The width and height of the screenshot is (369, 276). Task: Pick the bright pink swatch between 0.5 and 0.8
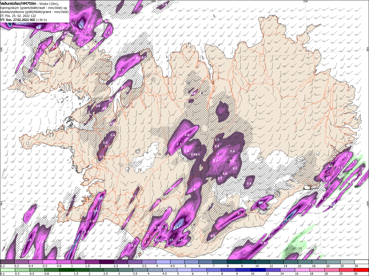click(x=50, y=262)
